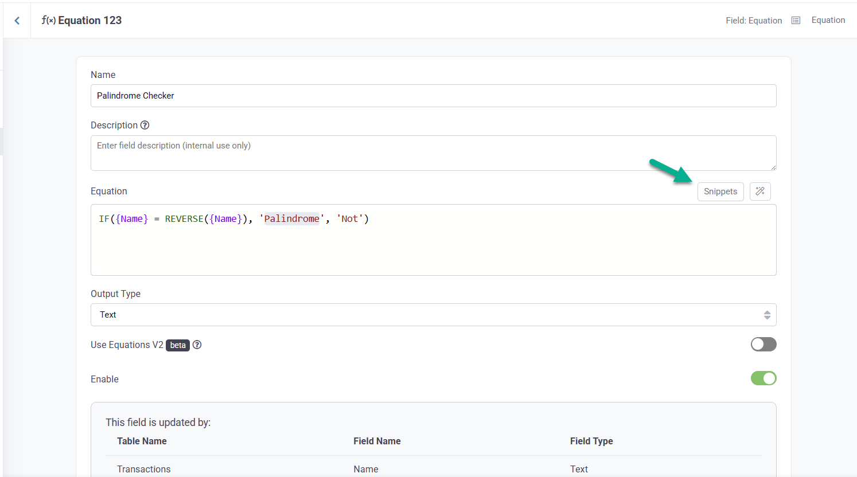Click the f(x) equation icon
The width and height of the screenshot is (857, 477).
(x=48, y=21)
